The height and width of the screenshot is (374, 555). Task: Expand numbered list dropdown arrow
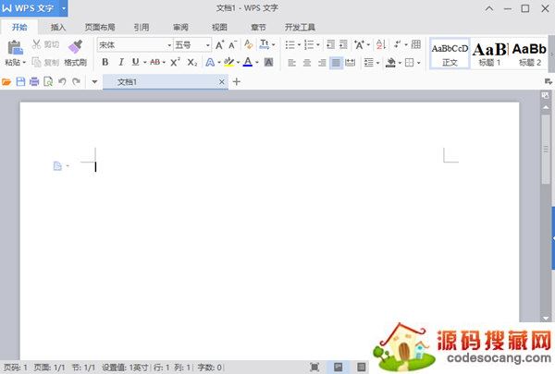[318, 45]
